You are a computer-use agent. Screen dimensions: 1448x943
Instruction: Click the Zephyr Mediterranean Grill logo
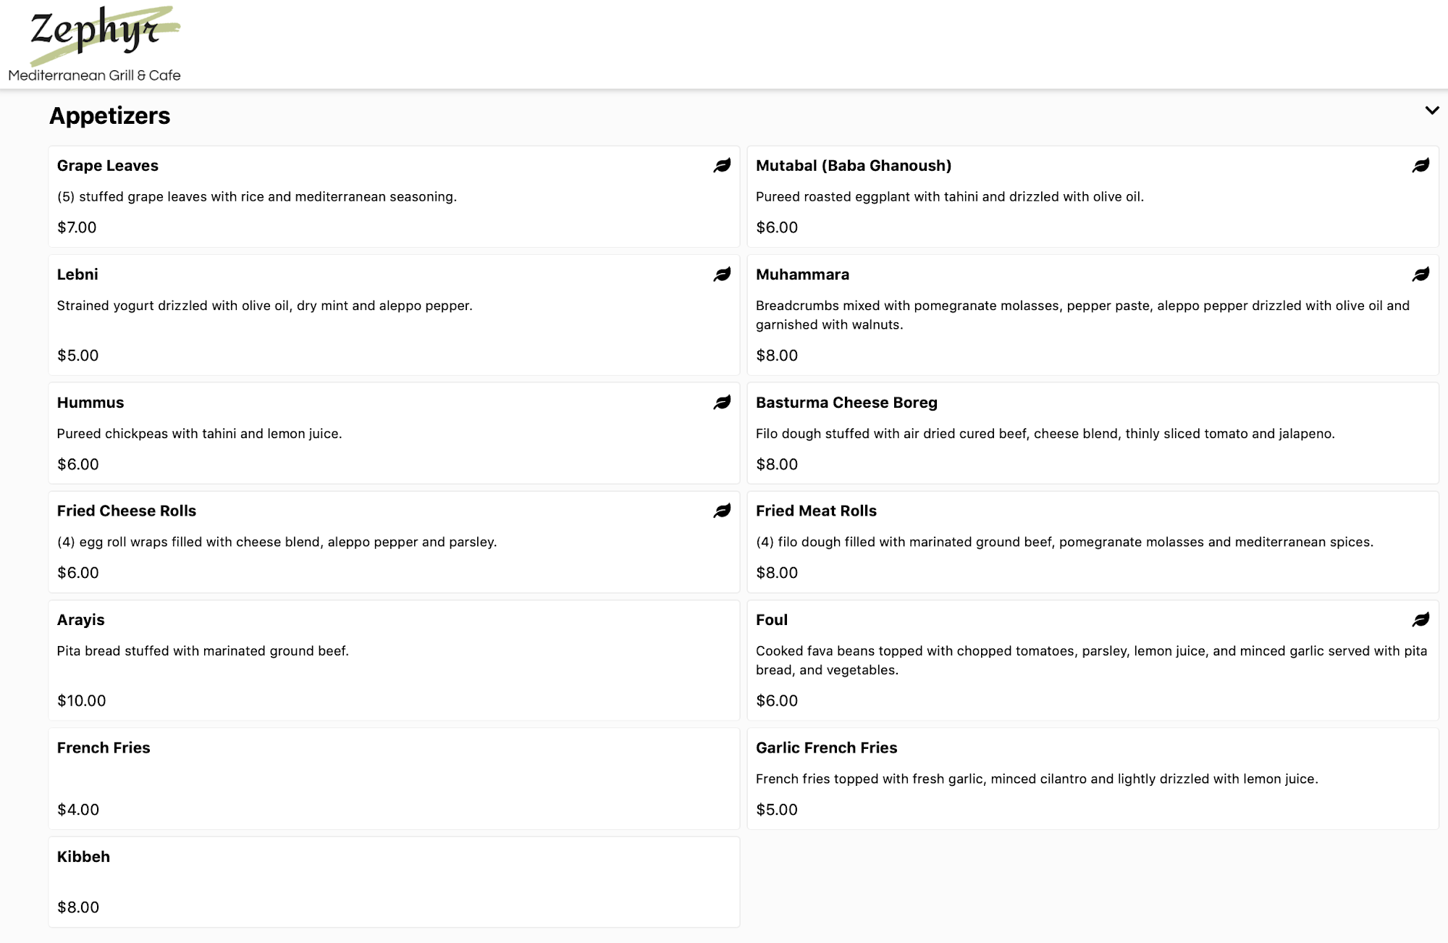(x=95, y=45)
